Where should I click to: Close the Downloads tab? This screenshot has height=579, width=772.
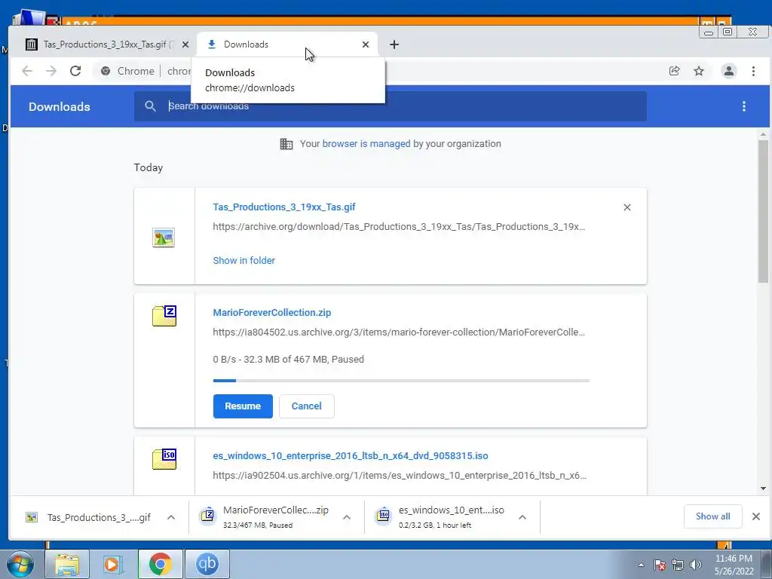tap(366, 44)
